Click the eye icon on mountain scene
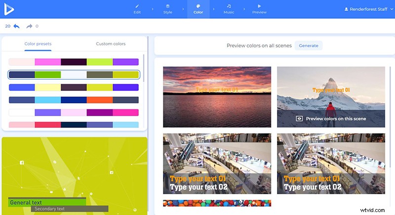This screenshot has height=215, width=395. point(299,119)
